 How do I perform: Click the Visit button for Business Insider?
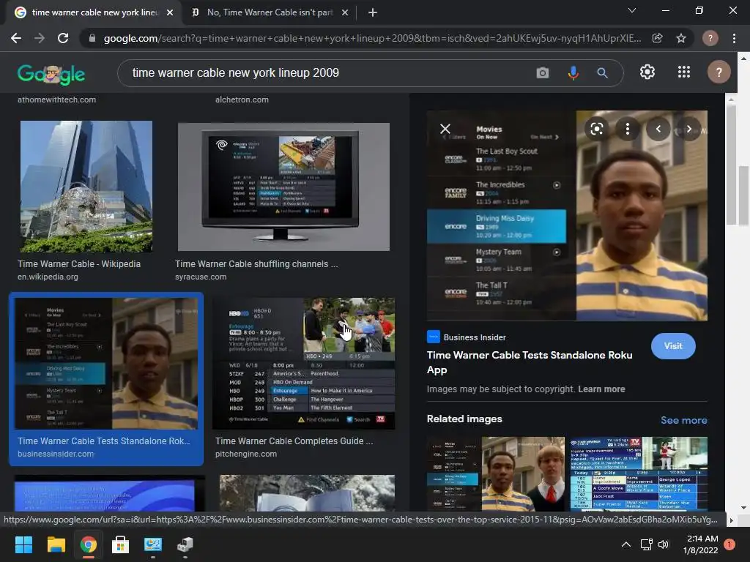[673, 346]
